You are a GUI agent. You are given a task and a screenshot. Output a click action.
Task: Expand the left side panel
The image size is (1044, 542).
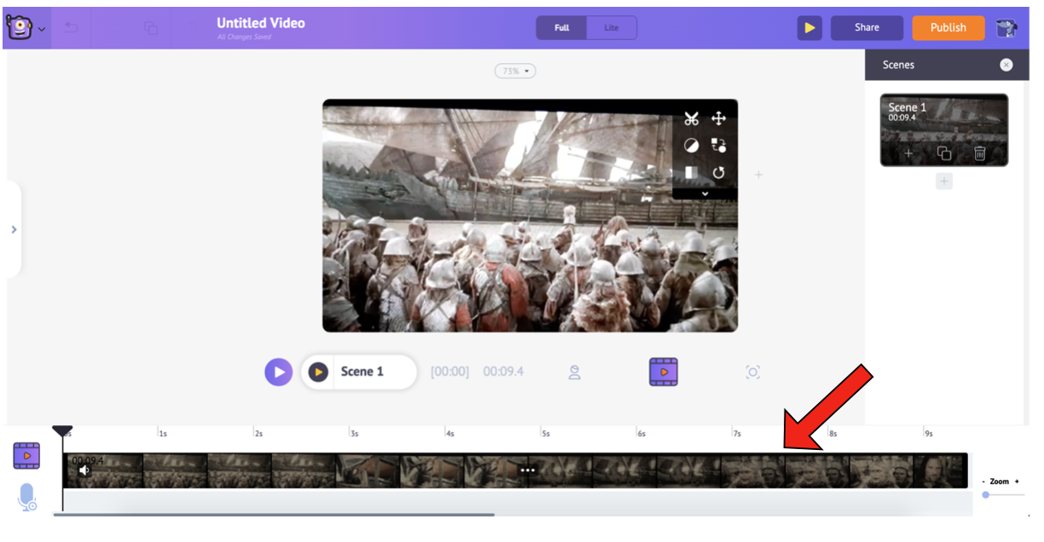point(14,229)
